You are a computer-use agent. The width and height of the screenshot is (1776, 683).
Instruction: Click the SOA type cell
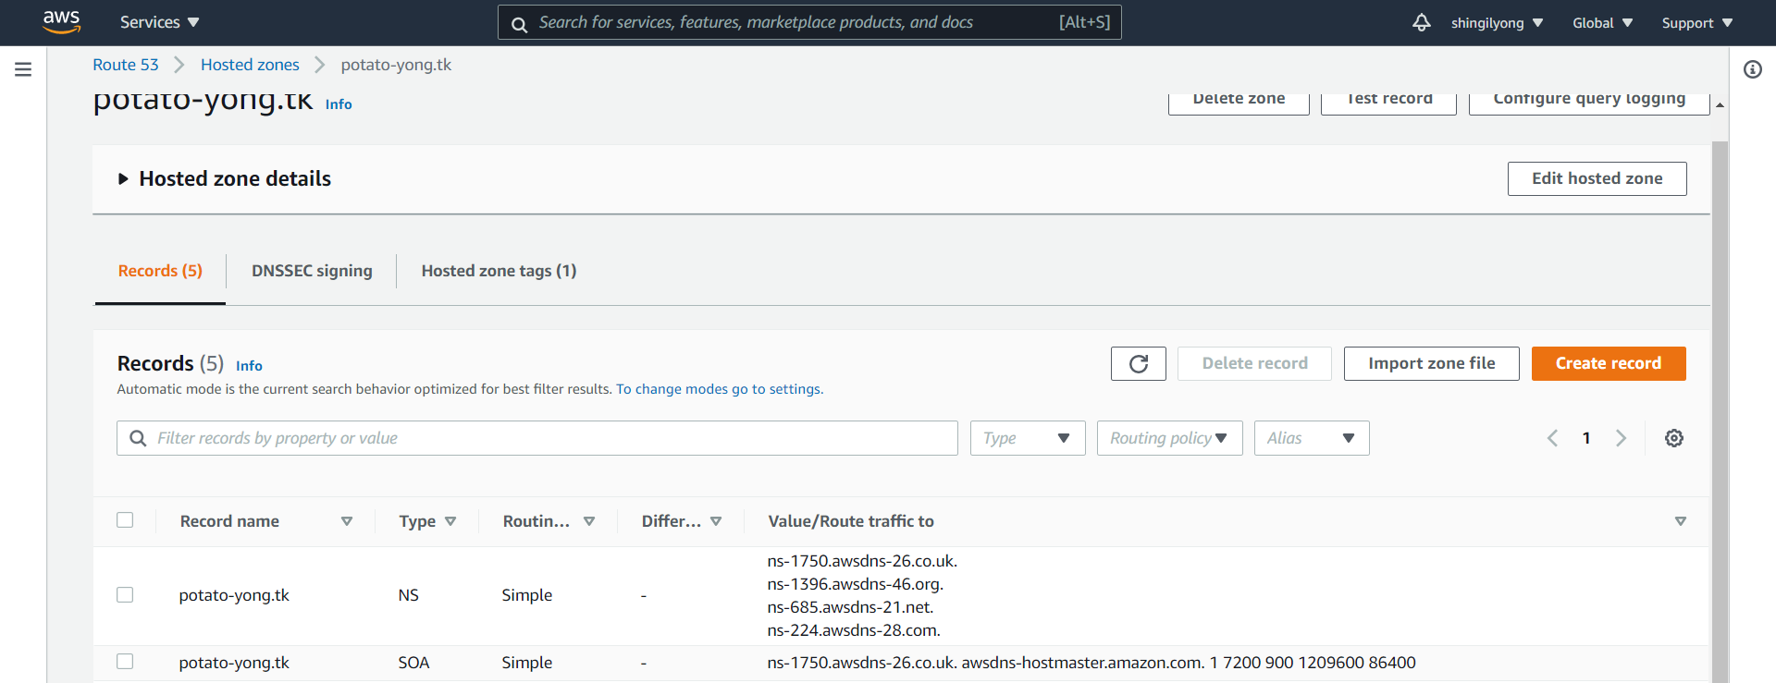413,663
